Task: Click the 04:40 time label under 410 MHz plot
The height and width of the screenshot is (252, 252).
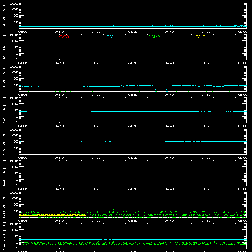Action: pyautogui.click(x=169, y=63)
